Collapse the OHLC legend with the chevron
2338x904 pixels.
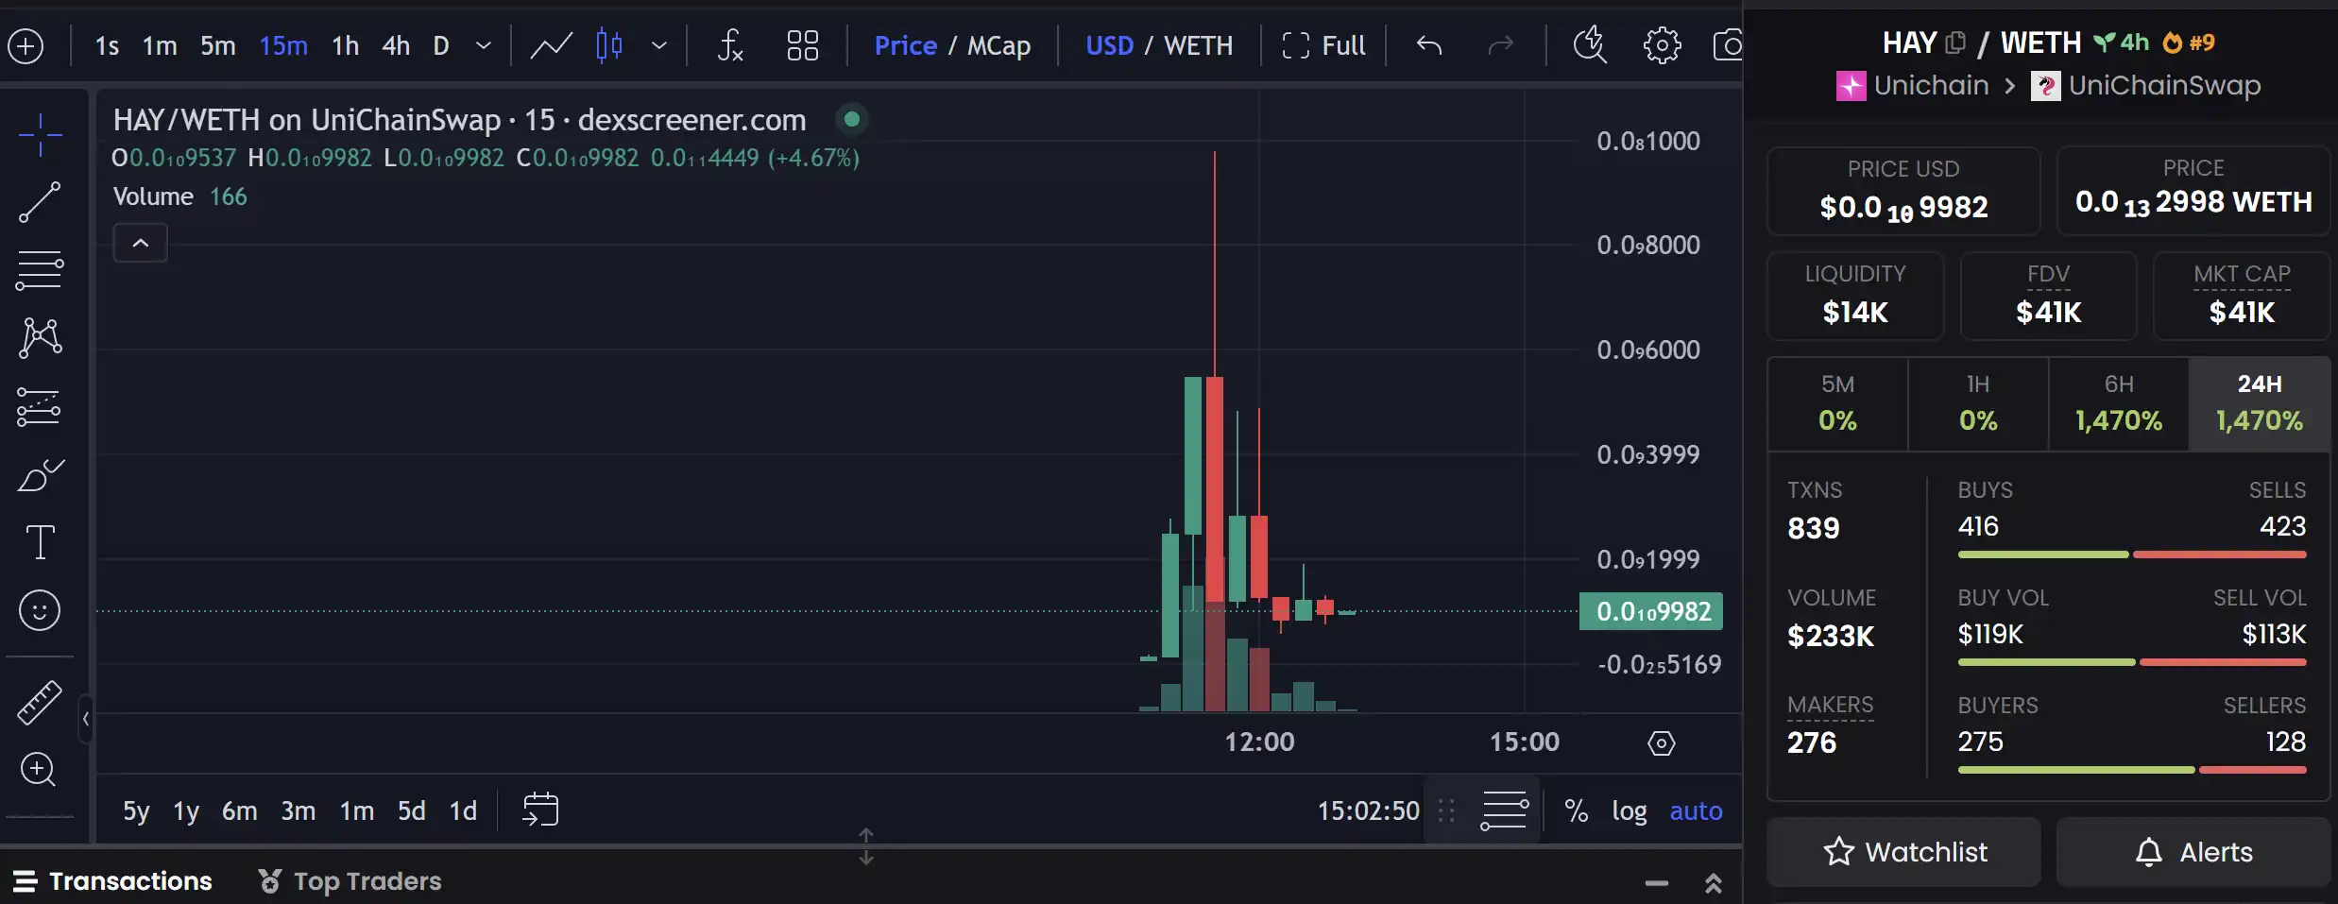pyautogui.click(x=140, y=243)
